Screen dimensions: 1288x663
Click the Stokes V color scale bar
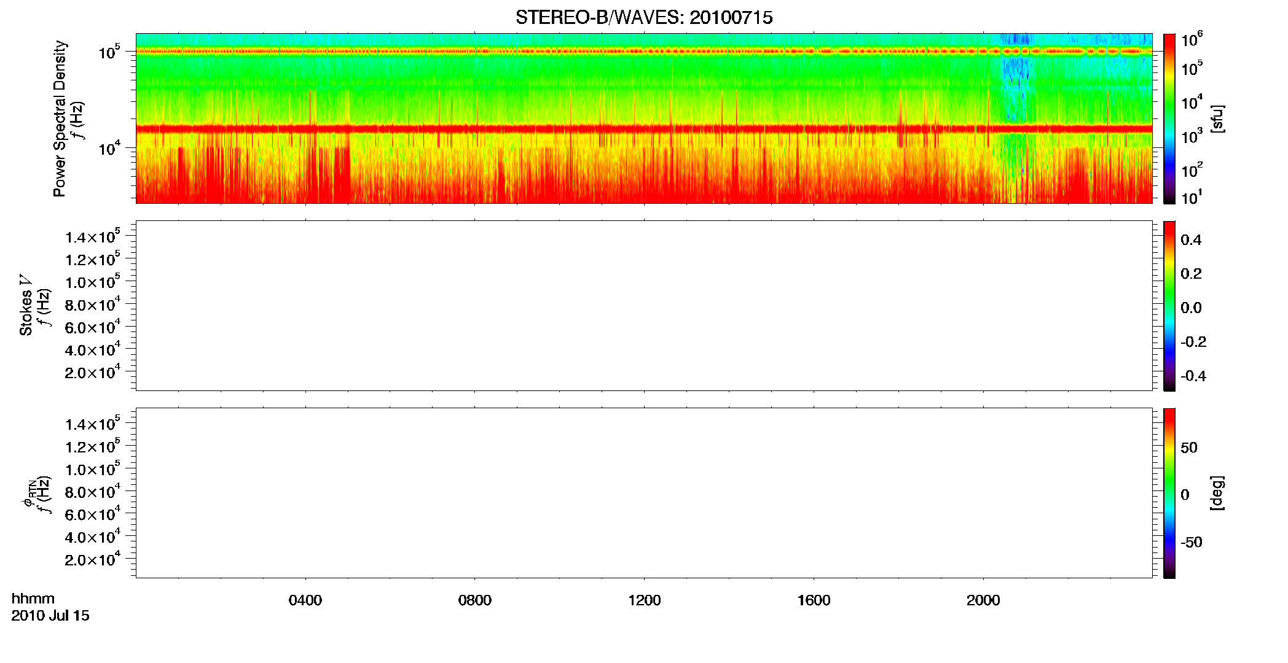pos(1169,306)
